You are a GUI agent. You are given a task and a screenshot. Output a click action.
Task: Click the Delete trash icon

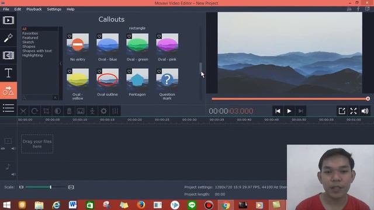tap(69, 111)
